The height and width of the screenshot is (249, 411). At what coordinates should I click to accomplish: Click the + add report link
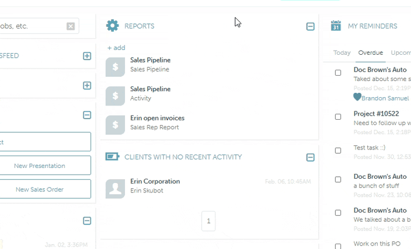tap(116, 48)
